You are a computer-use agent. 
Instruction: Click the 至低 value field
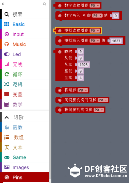click(x=80, y=71)
